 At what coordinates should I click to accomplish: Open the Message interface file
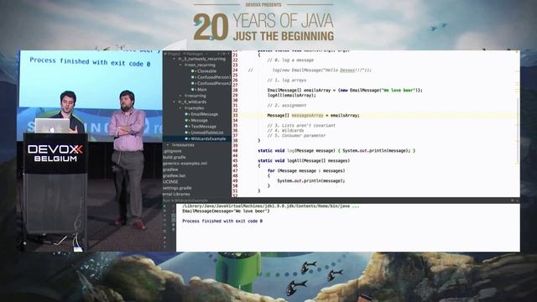(x=200, y=121)
